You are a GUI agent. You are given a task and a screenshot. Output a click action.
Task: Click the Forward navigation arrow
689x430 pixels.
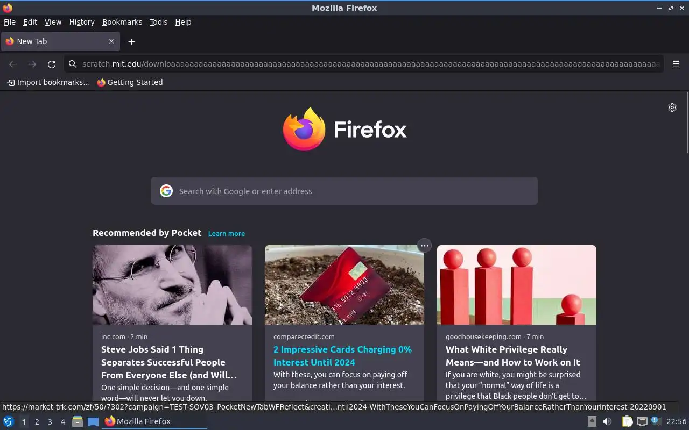pyautogui.click(x=32, y=64)
